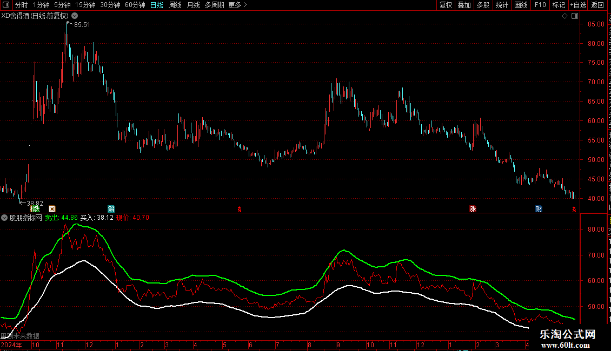The width and height of the screenshot is (611, 351).
Task: Select the 5分钟 period tab
Action: tap(62, 5)
